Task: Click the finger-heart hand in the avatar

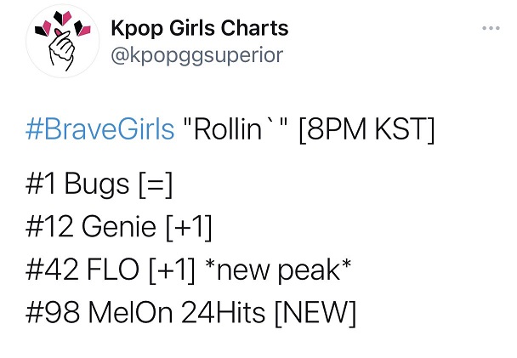Action: coord(62,50)
